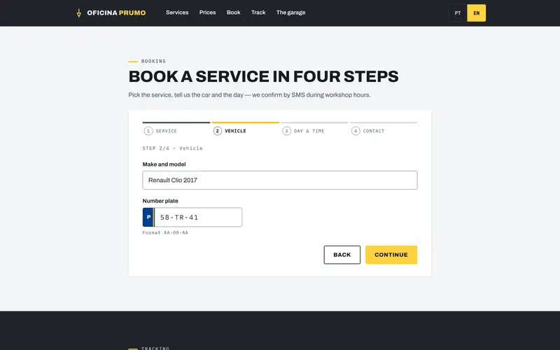The width and height of the screenshot is (560, 350).
Task: Click the step 2 circle number icon
Action: click(218, 131)
